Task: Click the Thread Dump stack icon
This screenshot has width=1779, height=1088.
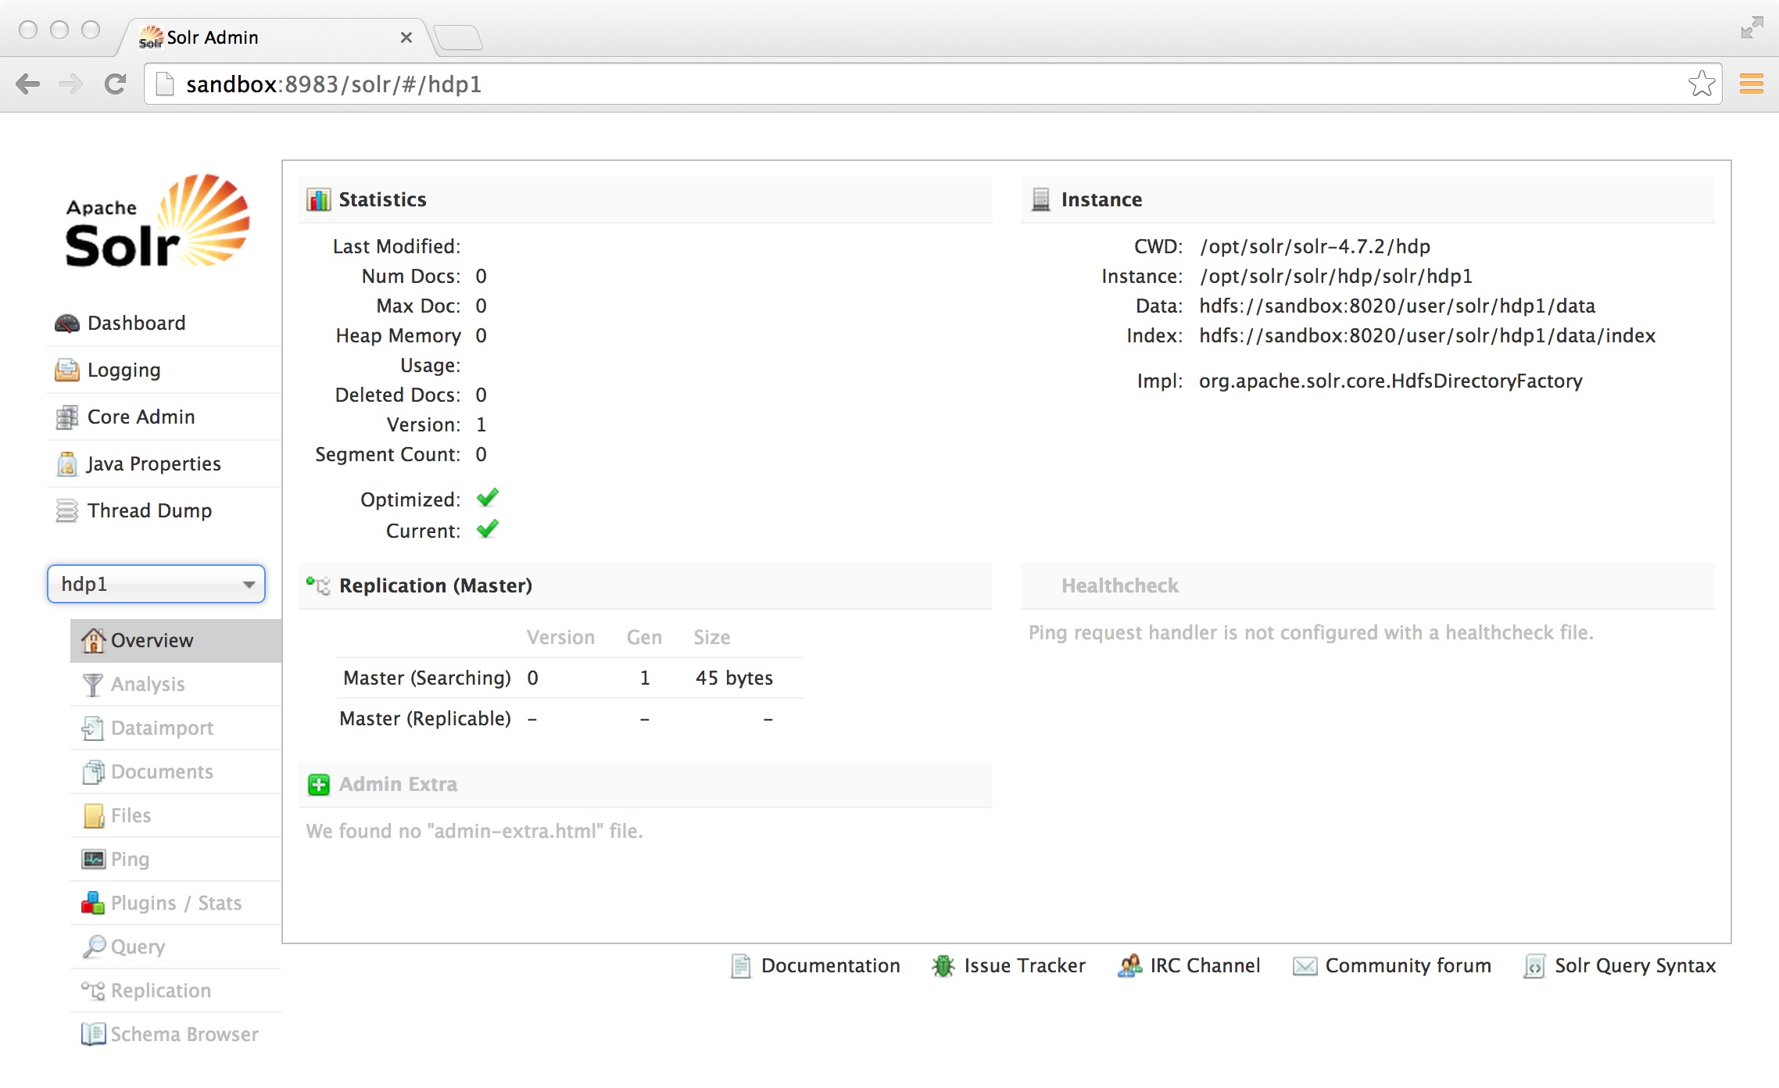Action: pos(67,511)
